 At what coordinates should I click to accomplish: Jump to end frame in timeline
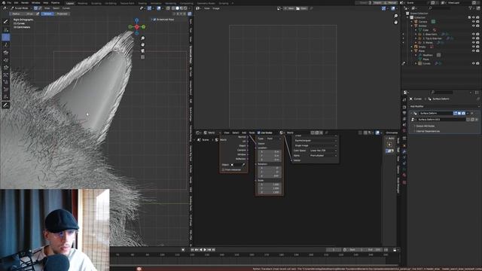click(x=214, y=250)
